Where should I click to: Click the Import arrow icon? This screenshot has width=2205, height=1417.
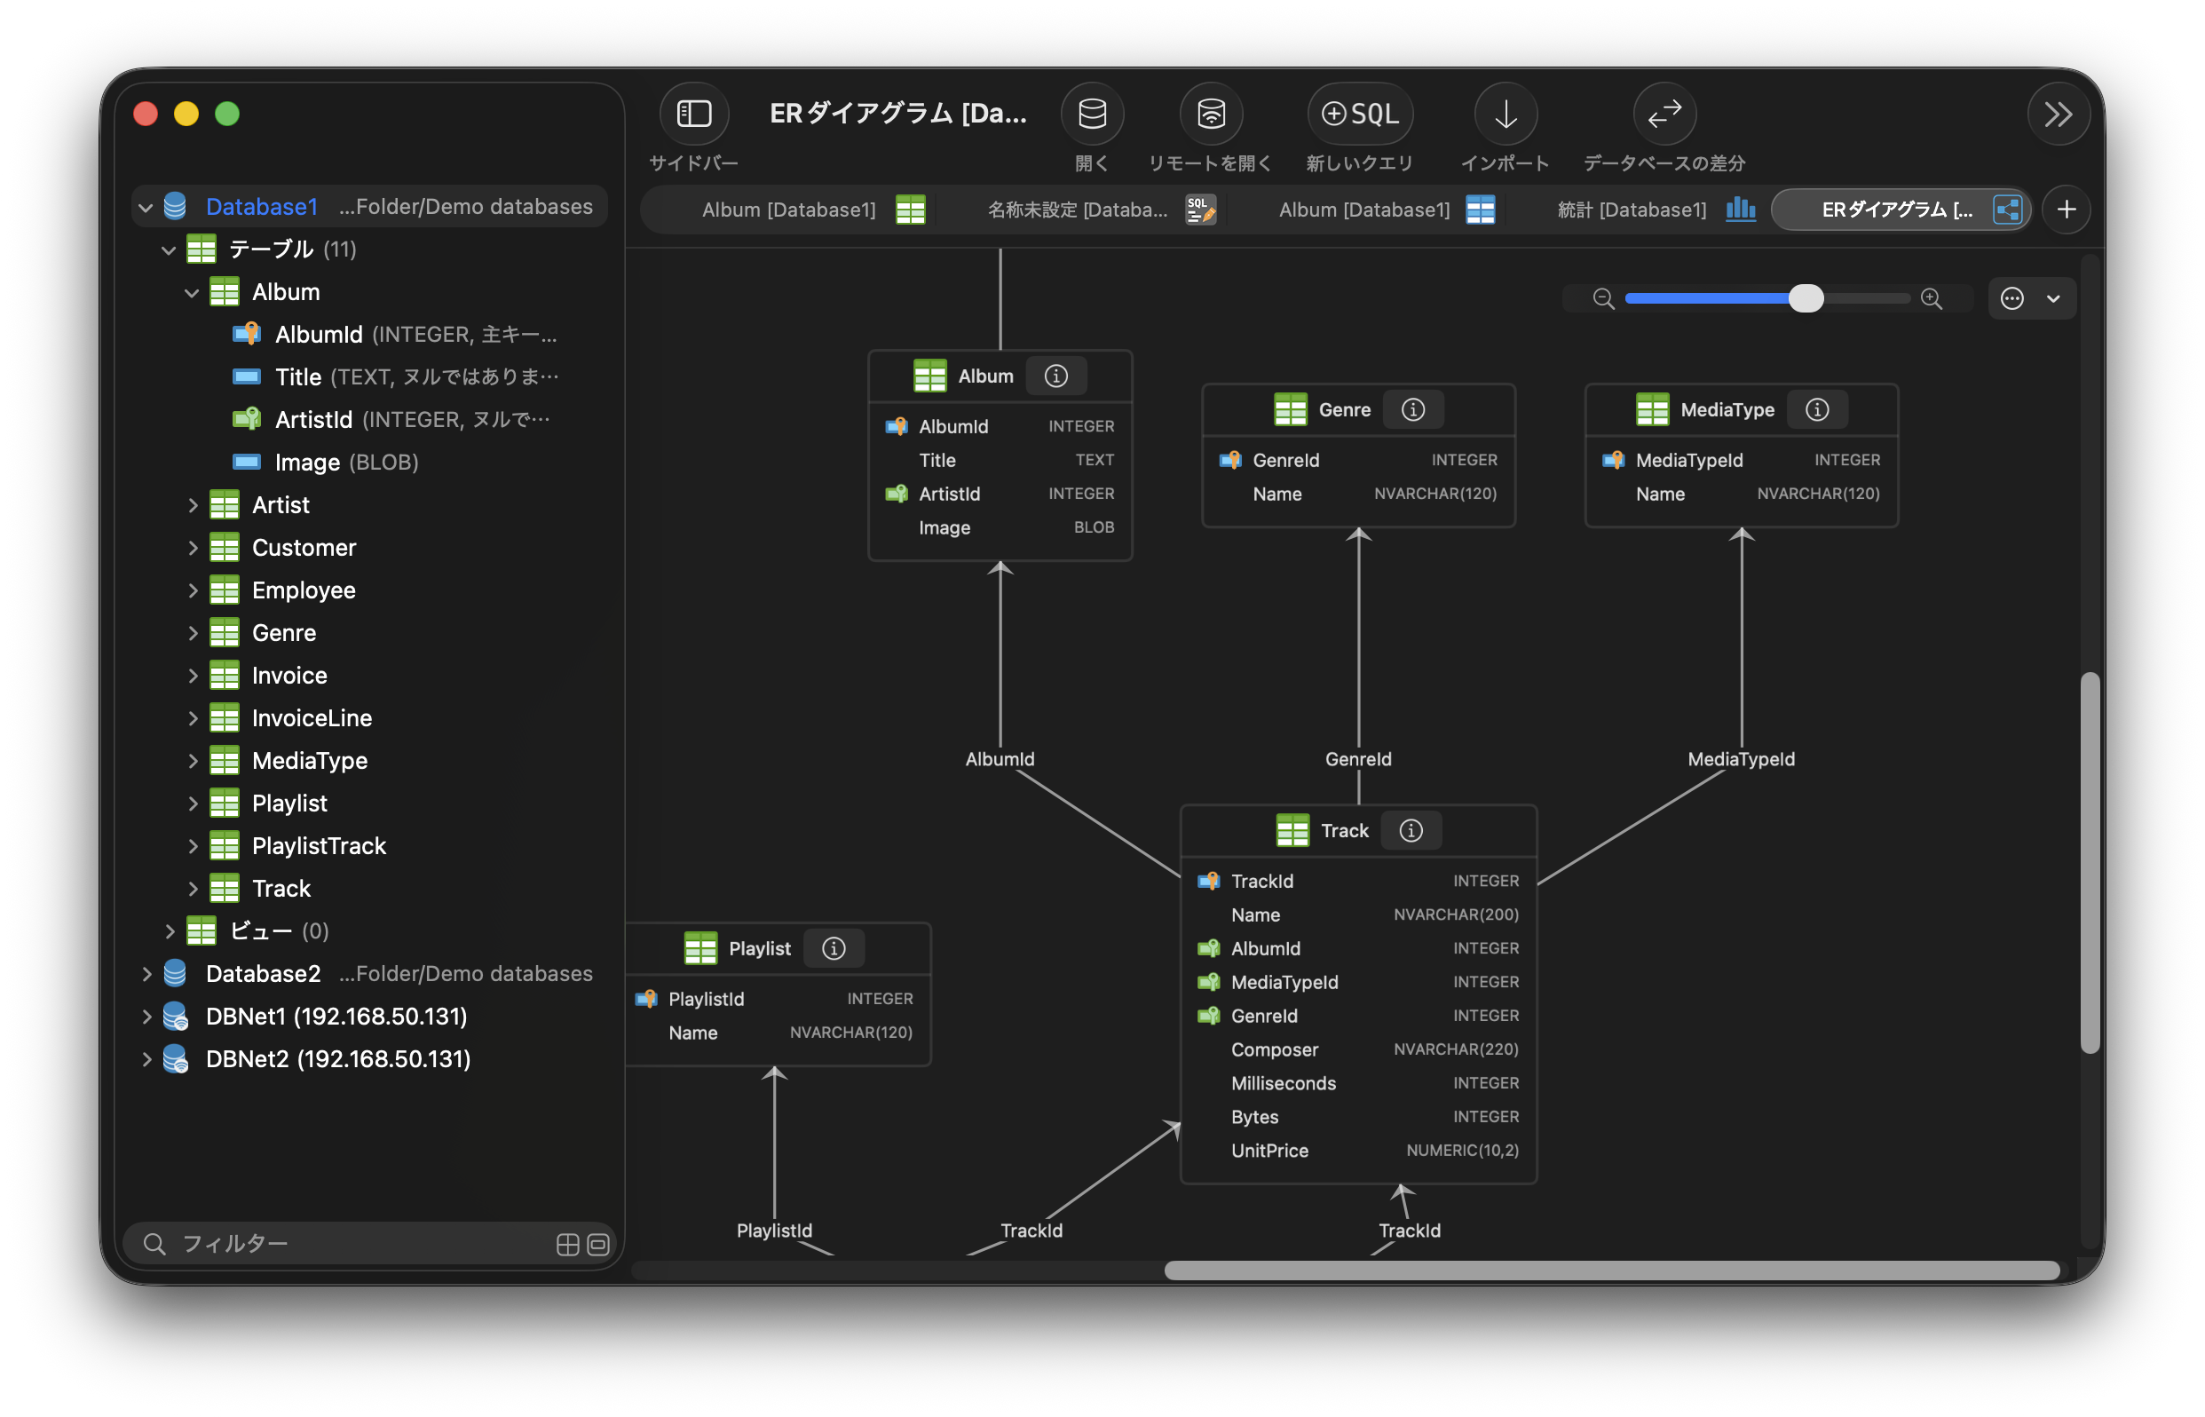[1505, 115]
